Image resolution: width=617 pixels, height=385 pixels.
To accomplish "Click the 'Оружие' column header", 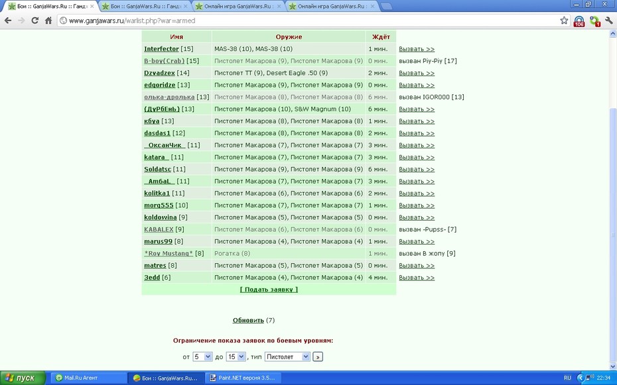I will (289, 37).
